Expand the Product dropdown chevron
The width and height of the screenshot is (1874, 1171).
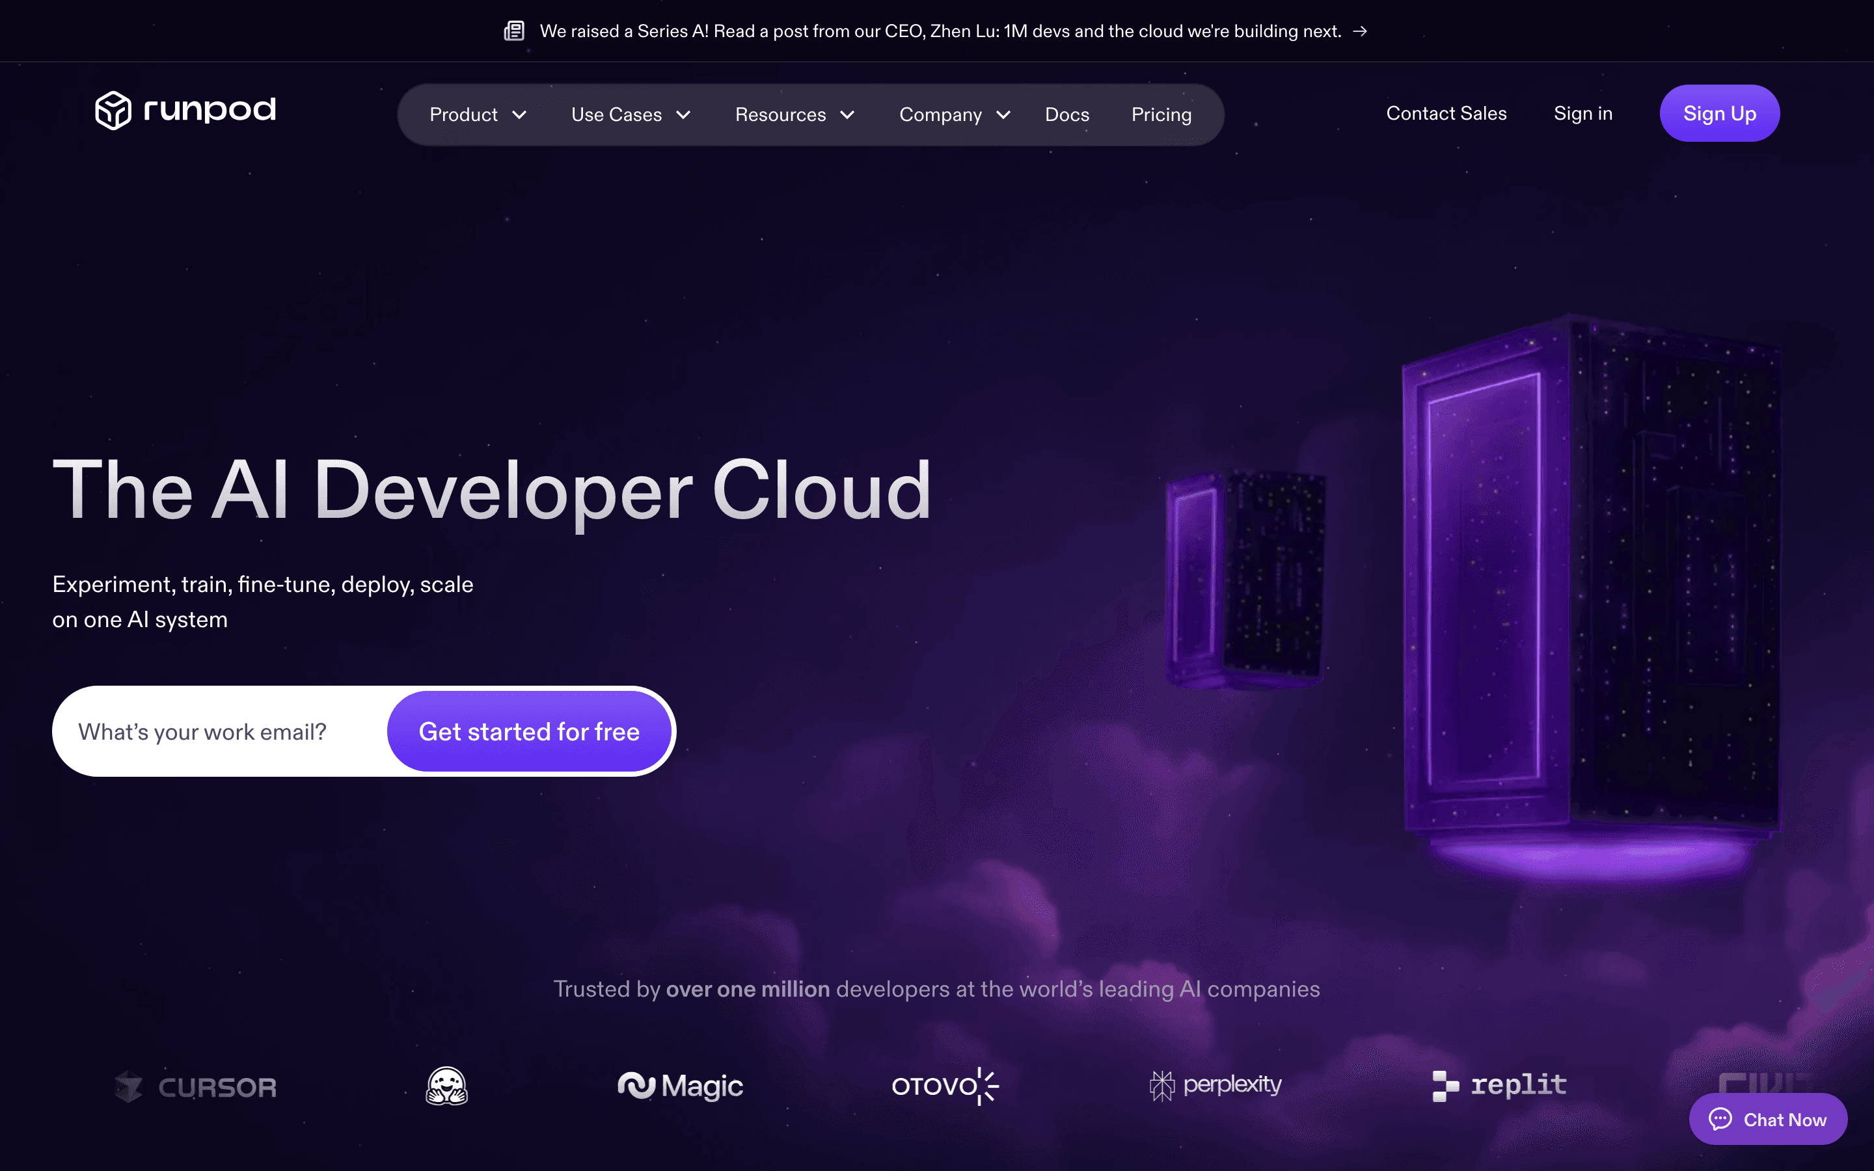point(520,114)
